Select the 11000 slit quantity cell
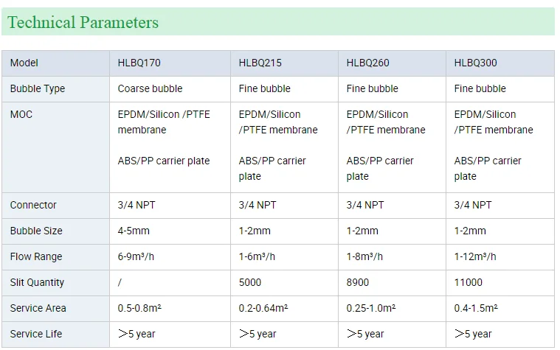 (469, 282)
